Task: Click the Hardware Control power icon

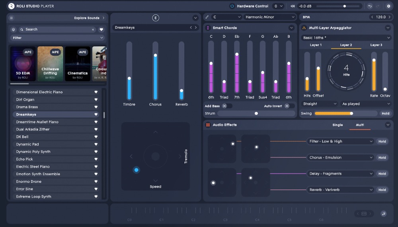Action: pyautogui.click(x=232, y=6)
